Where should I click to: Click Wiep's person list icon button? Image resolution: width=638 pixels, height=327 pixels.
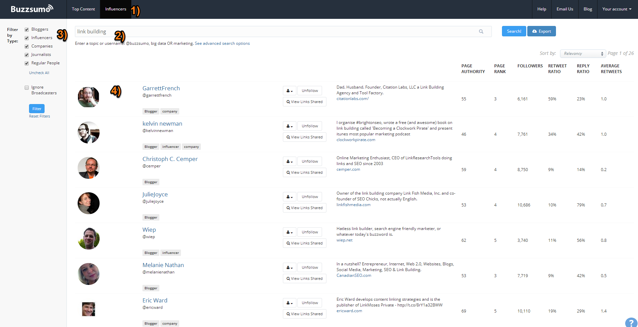(289, 232)
